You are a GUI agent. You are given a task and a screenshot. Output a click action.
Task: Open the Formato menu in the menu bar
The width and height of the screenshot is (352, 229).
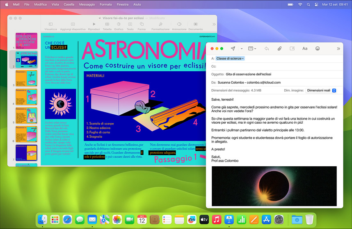[105, 5]
